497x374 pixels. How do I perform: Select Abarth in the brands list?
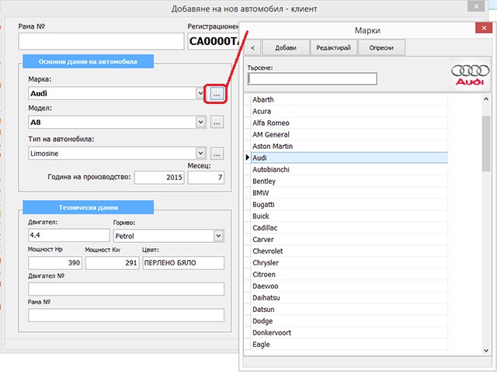[x=349, y=99]
